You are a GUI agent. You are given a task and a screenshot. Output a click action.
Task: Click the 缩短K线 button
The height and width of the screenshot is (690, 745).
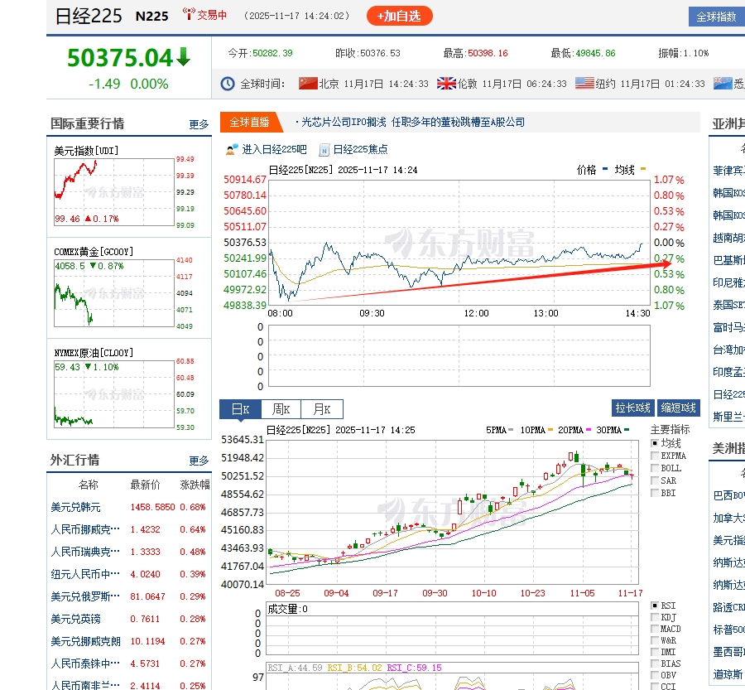point(678,408)
